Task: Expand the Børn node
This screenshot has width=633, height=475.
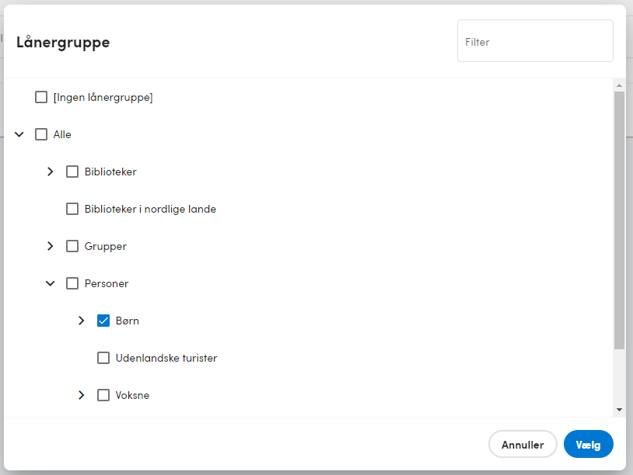Action: coord(81,321)
